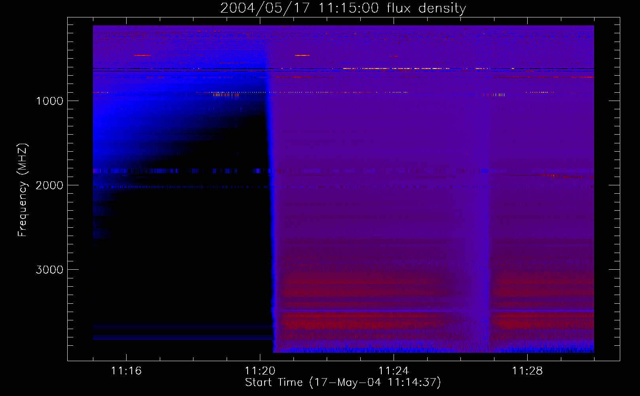Click the plot title '2004/05/17 11:15:00 flux density'

(343, 8)
